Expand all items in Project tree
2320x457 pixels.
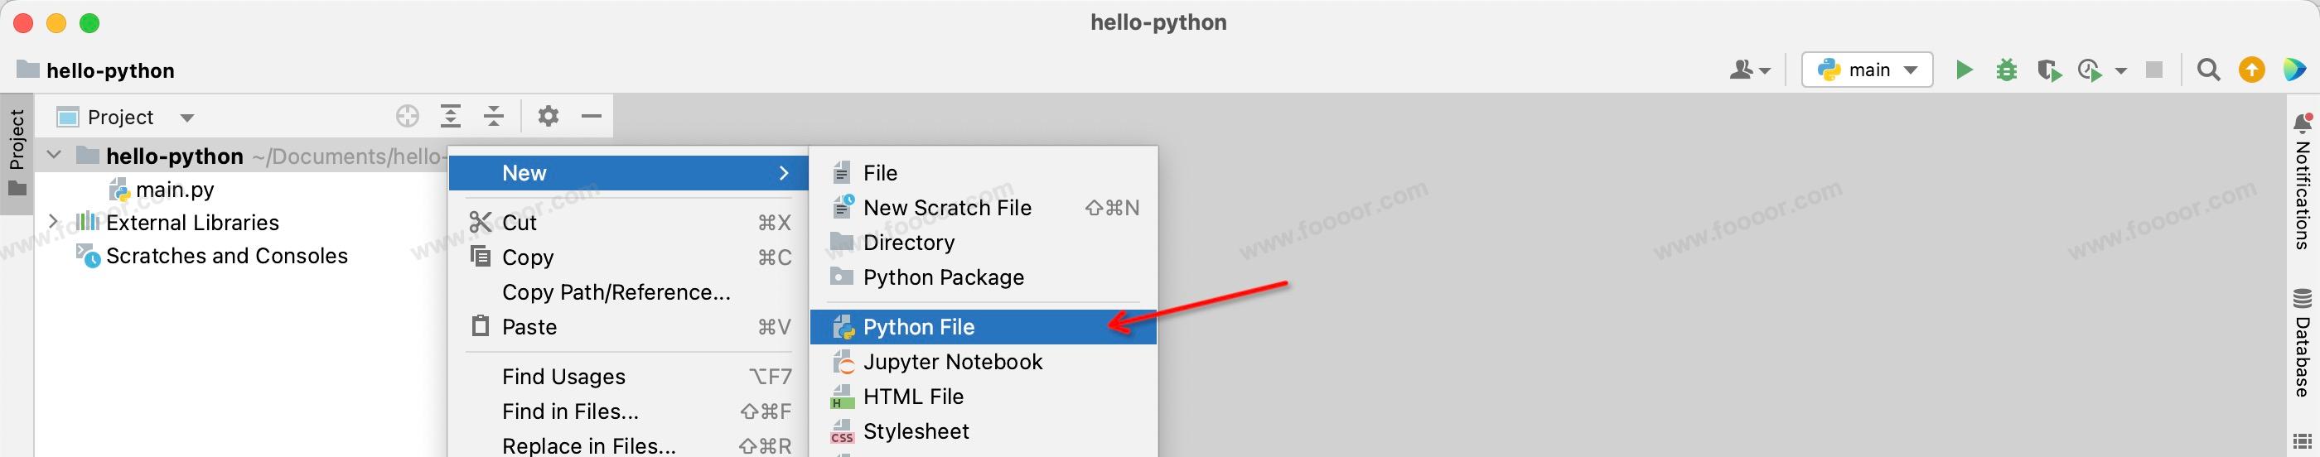coord(450,116)
